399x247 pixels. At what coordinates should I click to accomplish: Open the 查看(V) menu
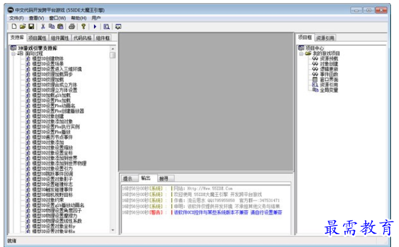click(x=36, y=18)
